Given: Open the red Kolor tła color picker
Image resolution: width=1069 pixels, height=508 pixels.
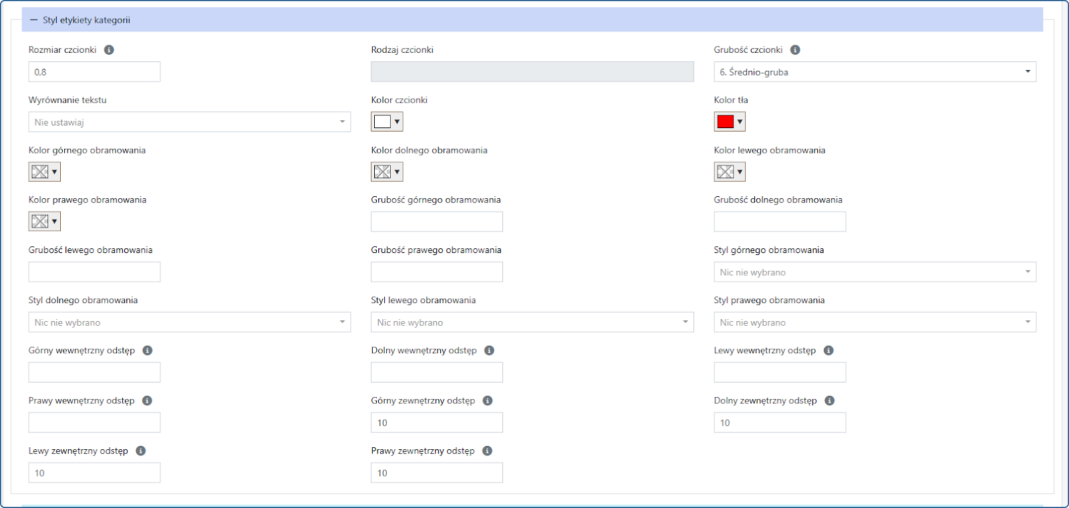Looking at the screenshot, I should point(730,121).
